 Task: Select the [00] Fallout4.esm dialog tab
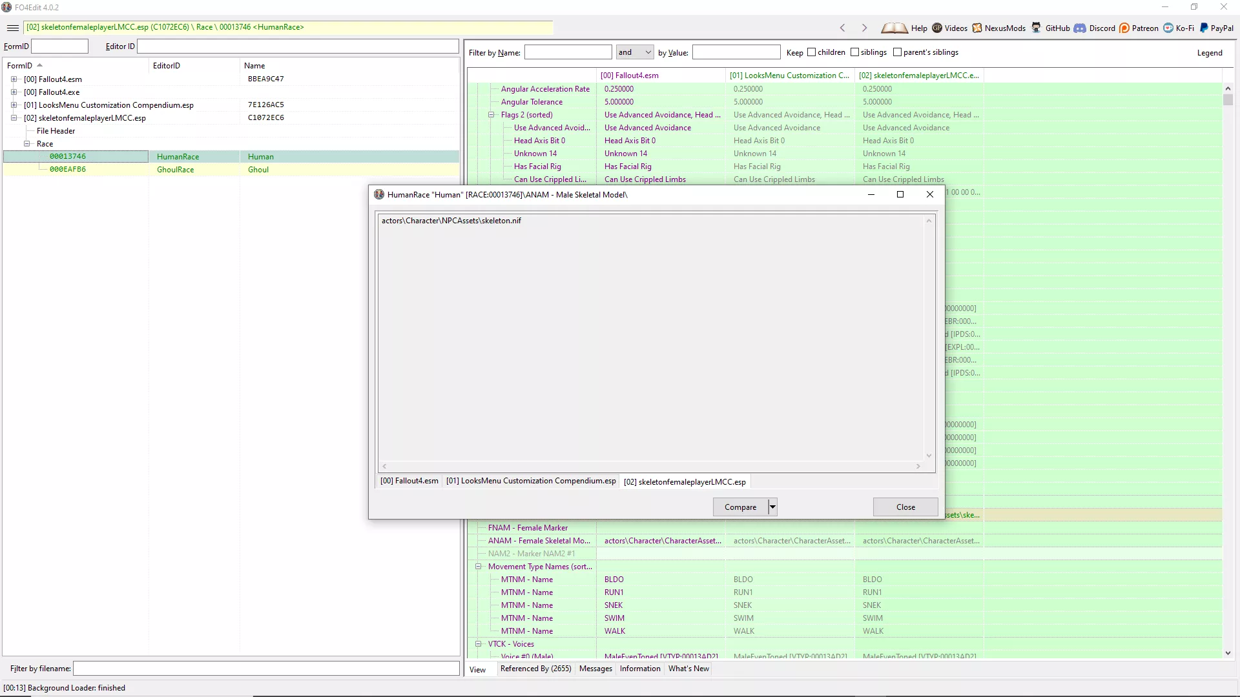(x=409, y=481)
